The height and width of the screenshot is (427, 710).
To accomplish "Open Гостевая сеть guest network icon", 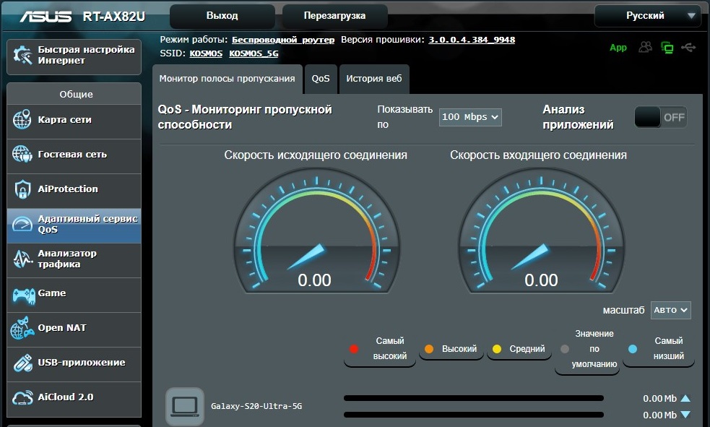I will (22, 155).
